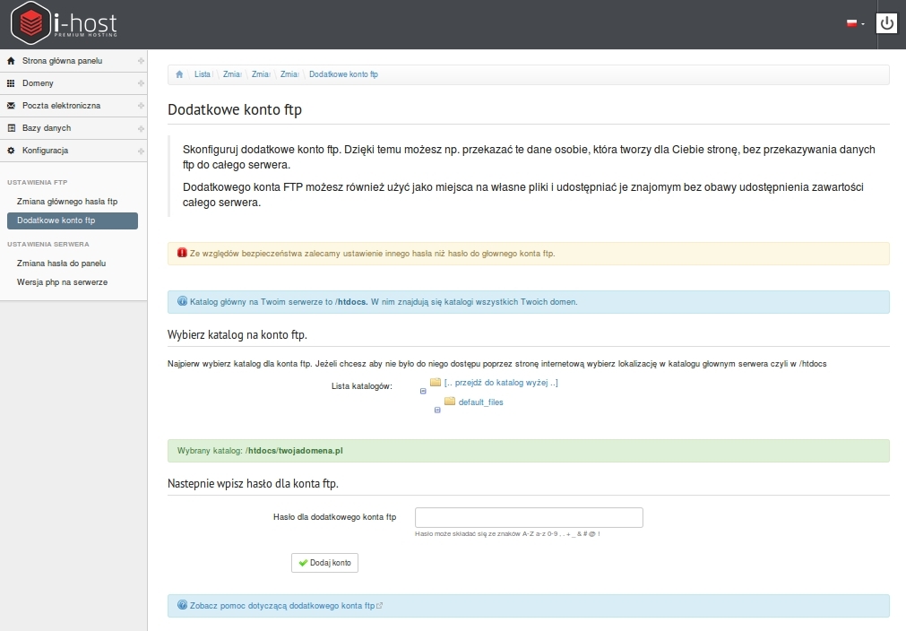Click the Poczta elektroniczna envelope icon
The height and width of the screenshot is (631, 906).
(11, 106)
